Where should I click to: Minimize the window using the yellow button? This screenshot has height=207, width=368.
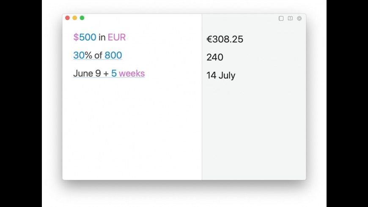click(x=75, y=18)
